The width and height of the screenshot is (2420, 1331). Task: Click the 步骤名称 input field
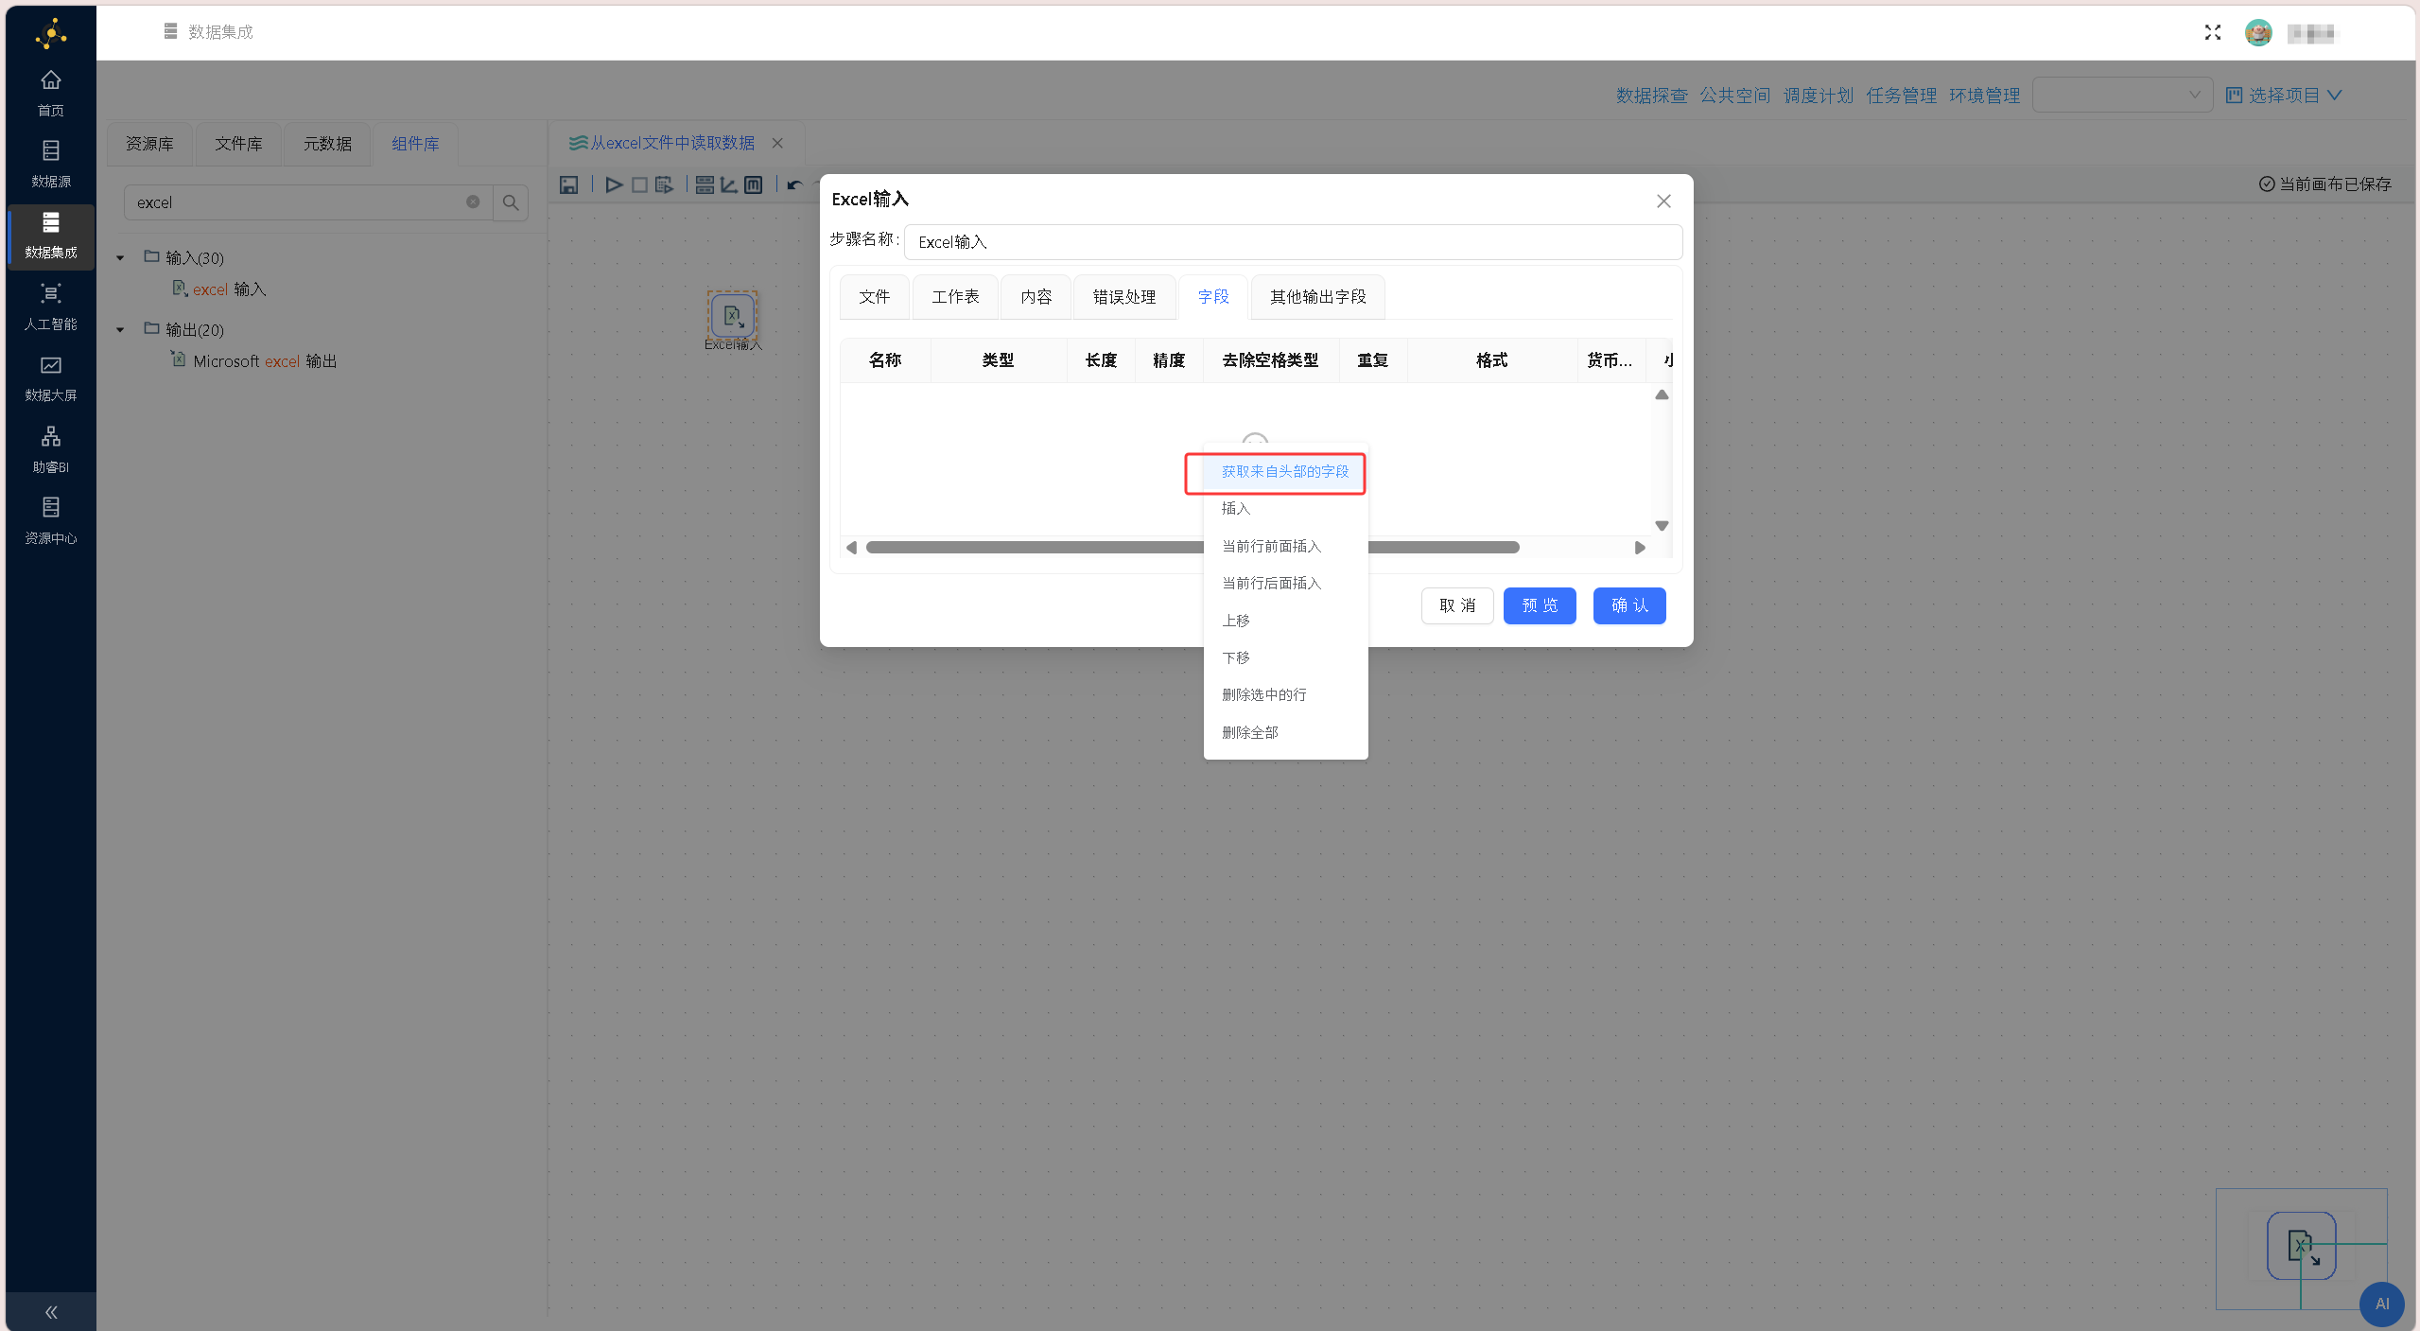coord(1293,242)
